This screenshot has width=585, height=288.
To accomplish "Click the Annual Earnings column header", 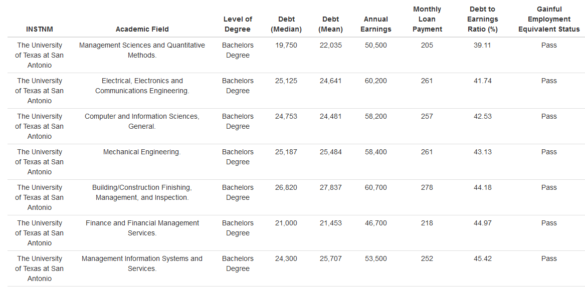I will 375,24.
